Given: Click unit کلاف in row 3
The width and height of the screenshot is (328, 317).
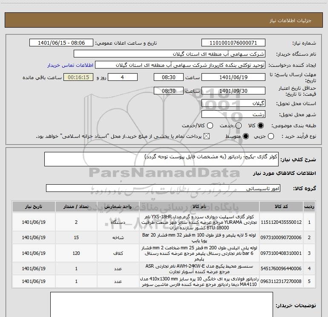Looking at the screenshot, I should (118, 253).
